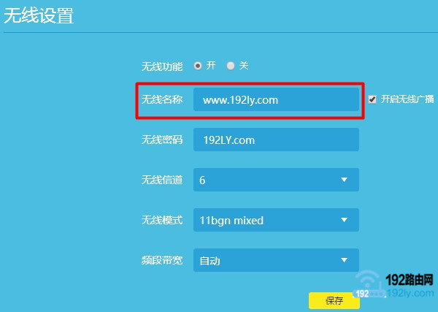Click the 无线密码 label
Image resolution: width=438 pixels, height=312 pixels.
click(162, 140)
